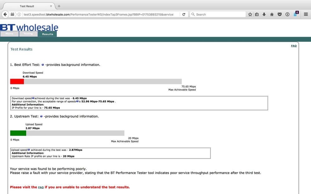The width and height of the screenshot is (311, 194).
Task: Select the Results tab
Action: [47, 34]
